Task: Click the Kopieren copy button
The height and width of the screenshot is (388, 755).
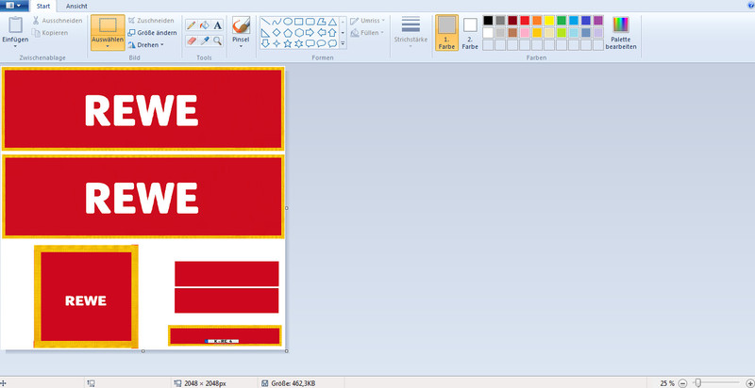Action: pos(50,33)
